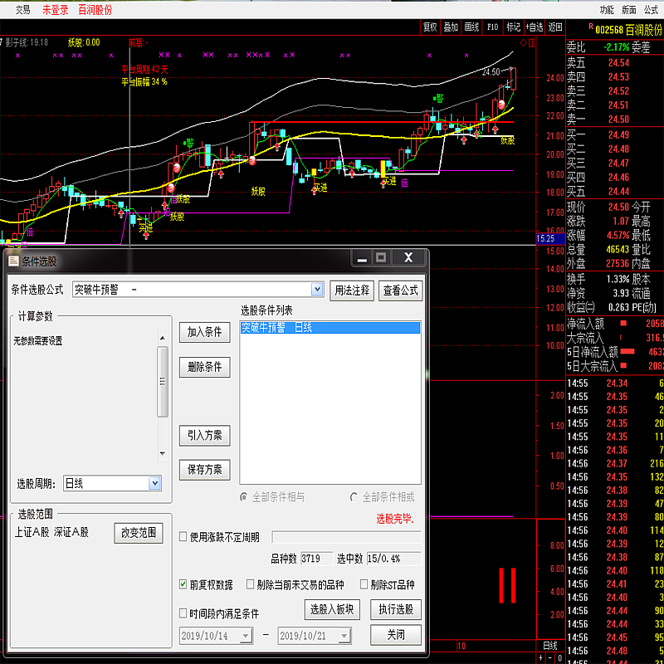Click scroll-down arrow in 计算参数 panel
Viewport: 664px width, 664px height.
162,453
